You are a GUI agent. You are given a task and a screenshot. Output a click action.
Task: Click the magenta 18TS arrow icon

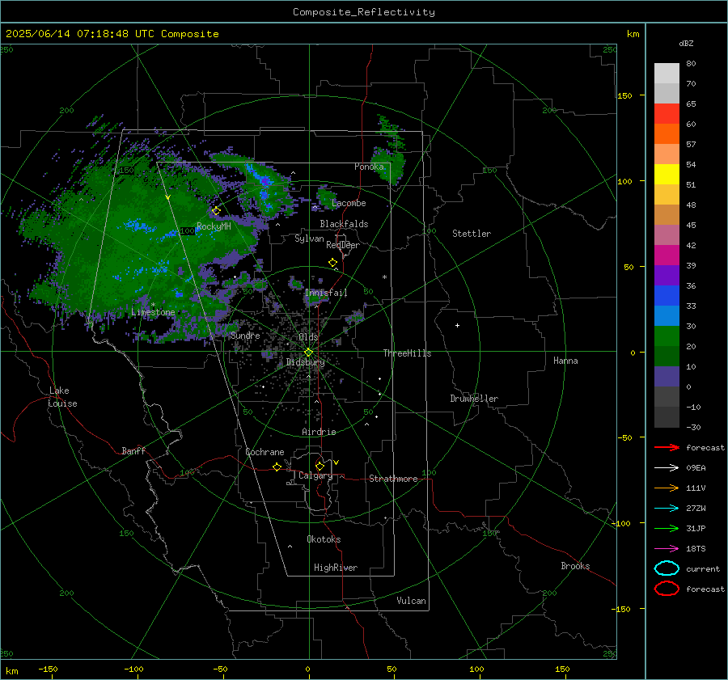point(667,549)
